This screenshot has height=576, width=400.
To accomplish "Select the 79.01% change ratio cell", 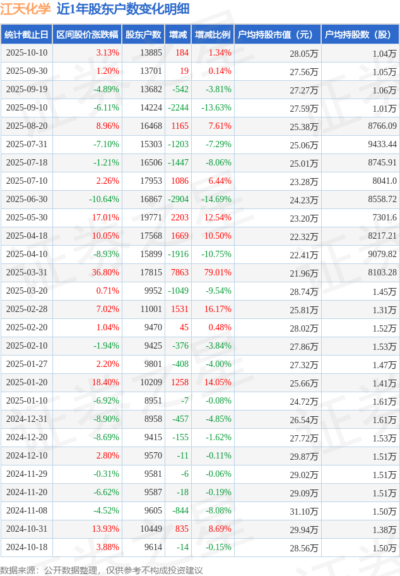I will tap(218, 273).
